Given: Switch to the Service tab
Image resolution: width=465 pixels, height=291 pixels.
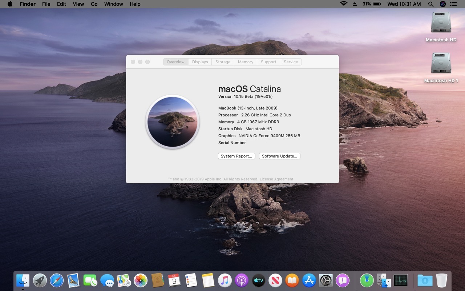Looking at the screenshot, I should point(291,62).
